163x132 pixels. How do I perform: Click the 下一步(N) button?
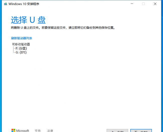pyautogui.click(x=141, y=131)
